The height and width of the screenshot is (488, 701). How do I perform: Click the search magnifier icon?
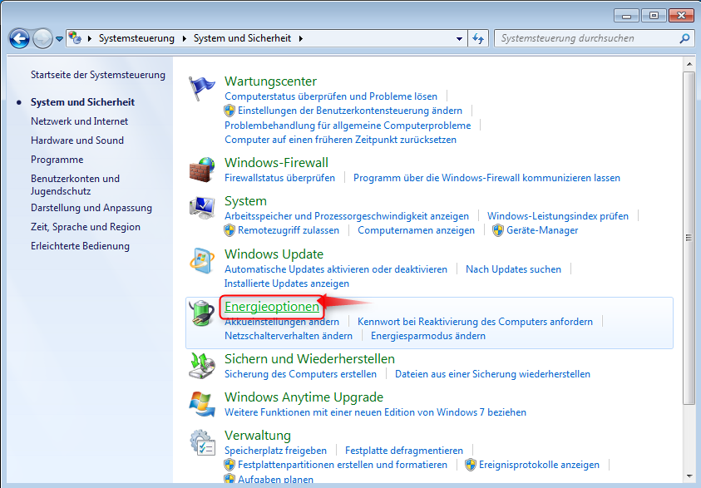(x=684, y=38)
